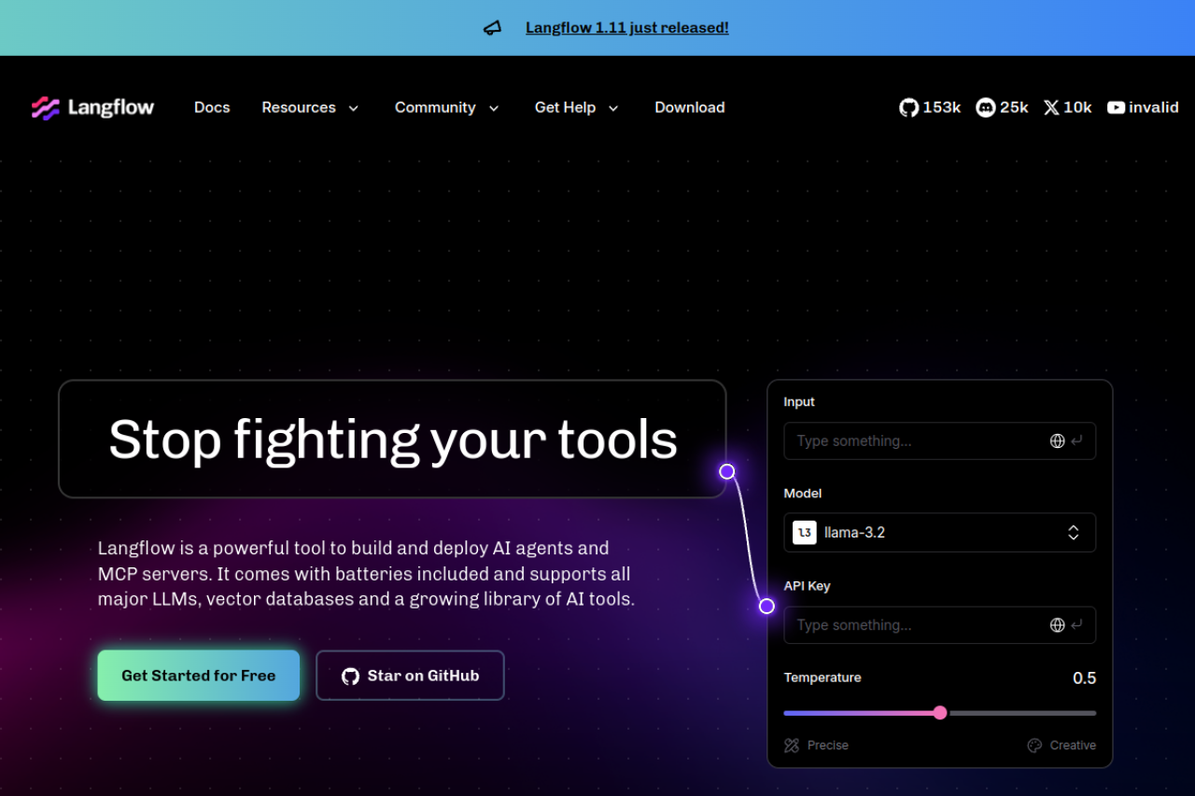Click the Input label in panel
Viewport: 1195px width, 796px height.
(x=799, y=402)
